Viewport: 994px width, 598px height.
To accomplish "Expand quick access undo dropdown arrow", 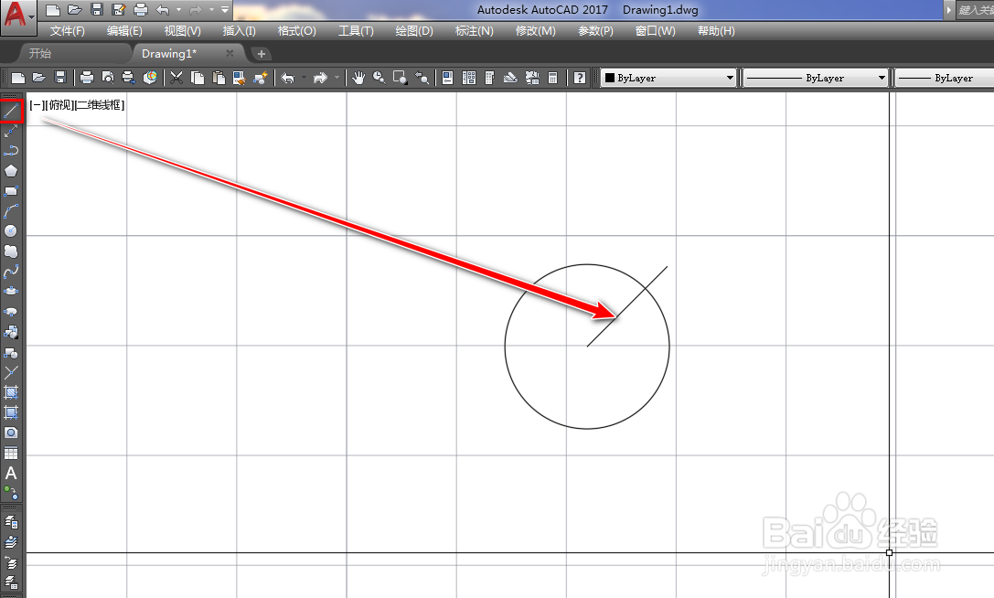I will coord(178,9).
